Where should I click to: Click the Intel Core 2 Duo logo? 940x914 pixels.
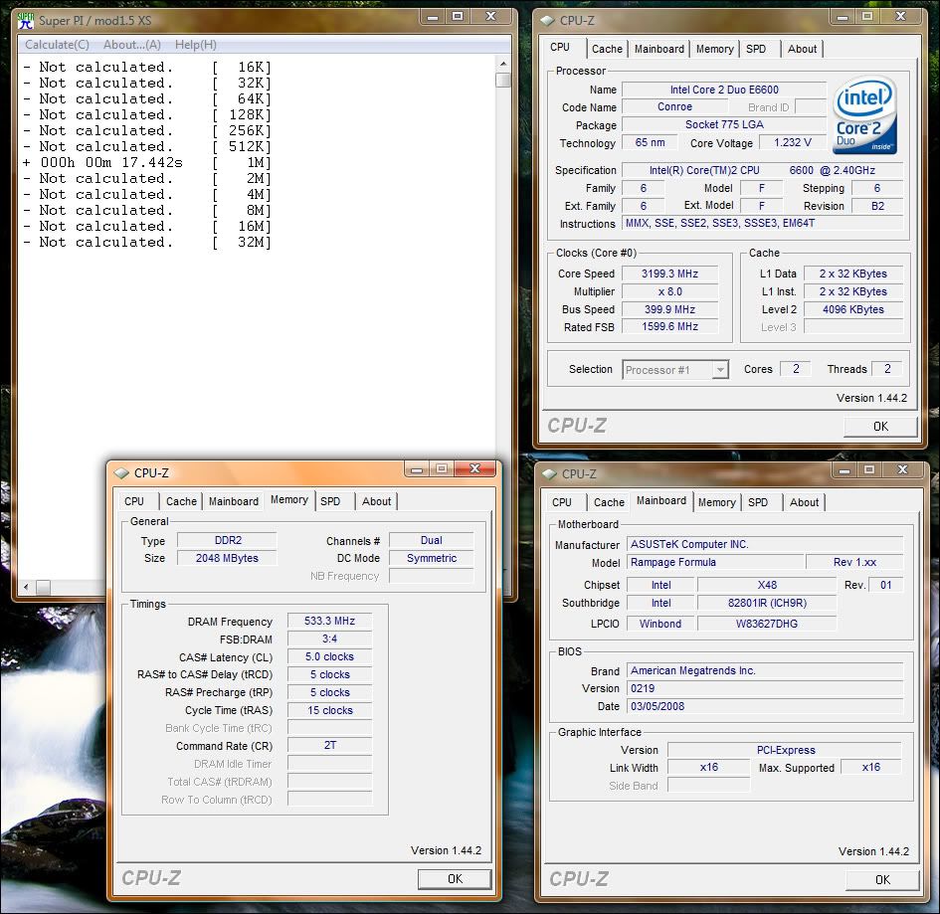pos(864,114)
